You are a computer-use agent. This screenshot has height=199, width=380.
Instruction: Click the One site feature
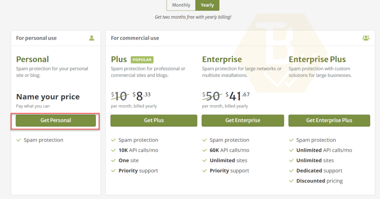click(x=129, y=160)
